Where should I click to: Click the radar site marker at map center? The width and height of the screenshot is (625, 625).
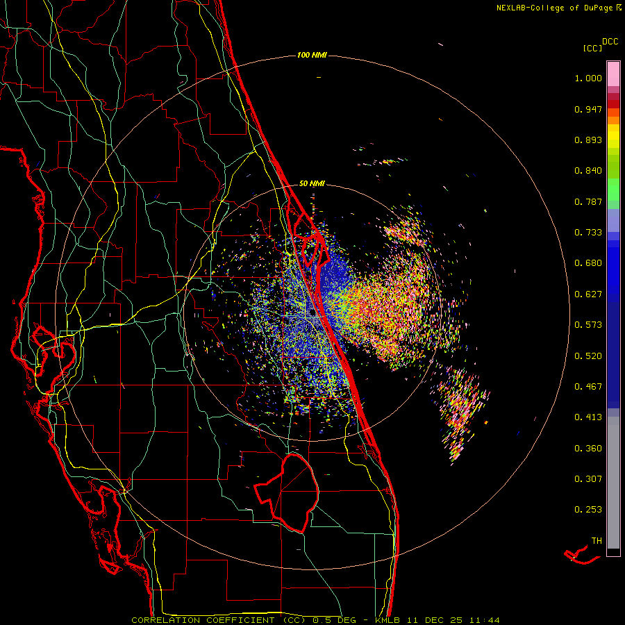pos(312,313)
